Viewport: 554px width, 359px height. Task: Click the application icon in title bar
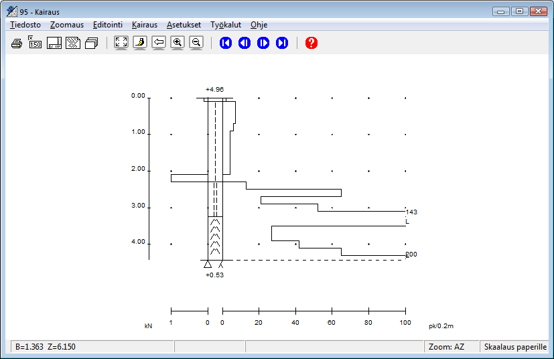point(11,11)
